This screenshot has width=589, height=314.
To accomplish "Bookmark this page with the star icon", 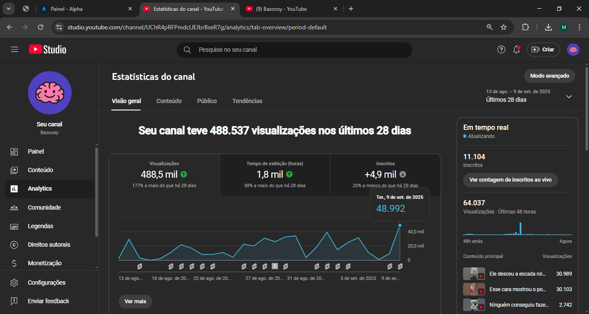I will pos(504,27).
